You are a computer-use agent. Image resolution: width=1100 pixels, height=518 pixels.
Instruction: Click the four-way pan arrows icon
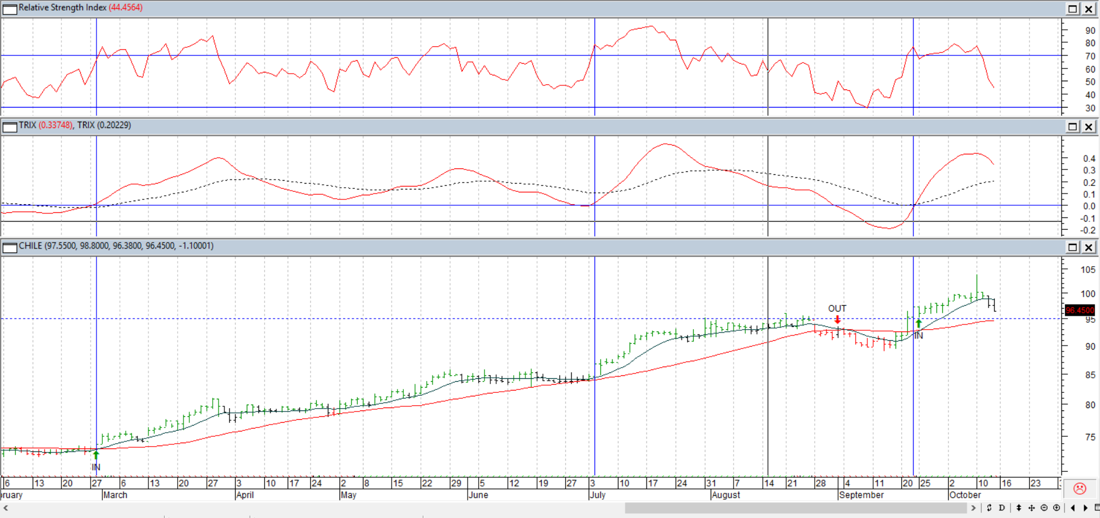(x=1031, y=508)
